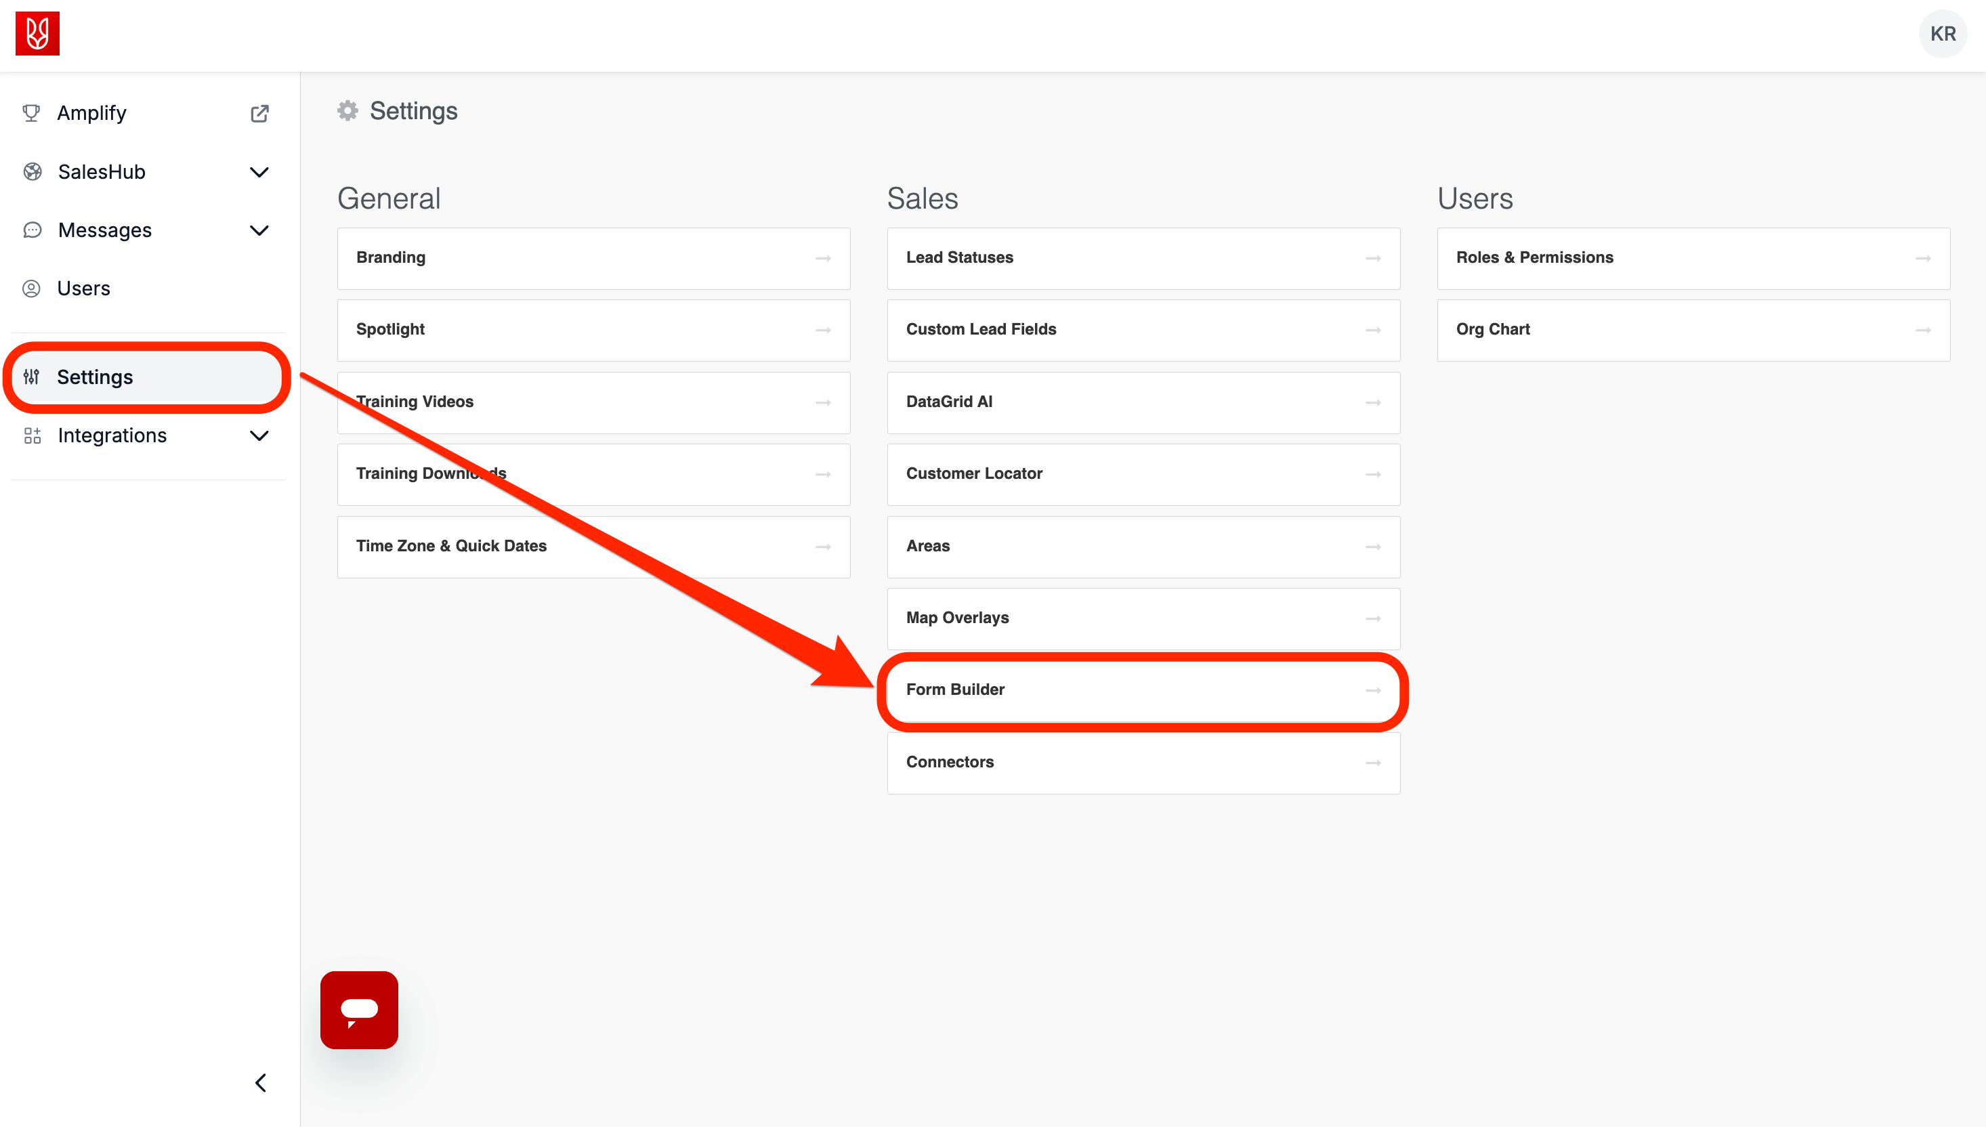Click the arrow on the Connectors row
This screenshot has width=1986, height=1127.
coord(1372,763)
